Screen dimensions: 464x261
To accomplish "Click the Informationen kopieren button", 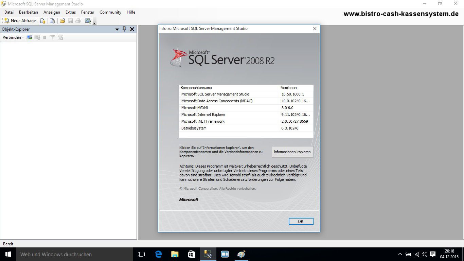I will click(x=292, y=152).
